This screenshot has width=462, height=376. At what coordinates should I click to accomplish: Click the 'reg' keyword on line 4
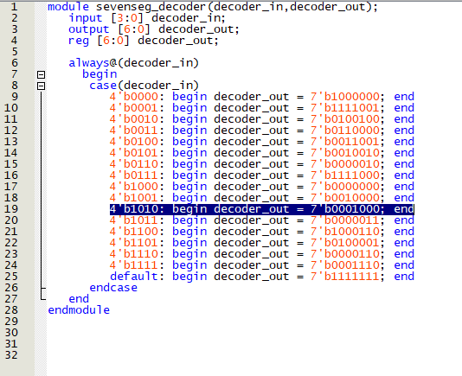79,41
